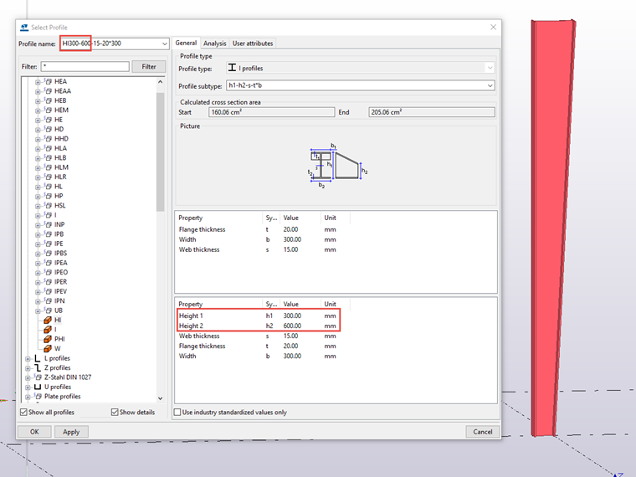Image resolution: width=636 pixels, height=477 pixels.
Task: Click the HLA folder icon
Action: (48, 148)
